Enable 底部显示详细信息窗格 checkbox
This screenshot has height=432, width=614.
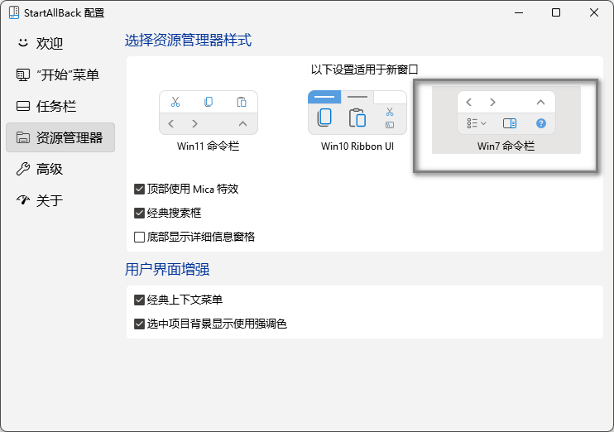(140, 237)
